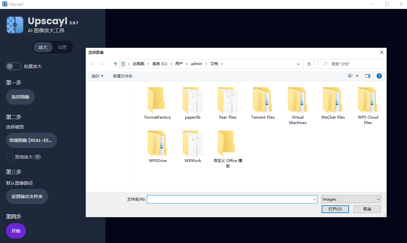This screenshot has height=243, width=407.
Task: Click the refresh icon in the address bar
Action: tap(309, 64)
